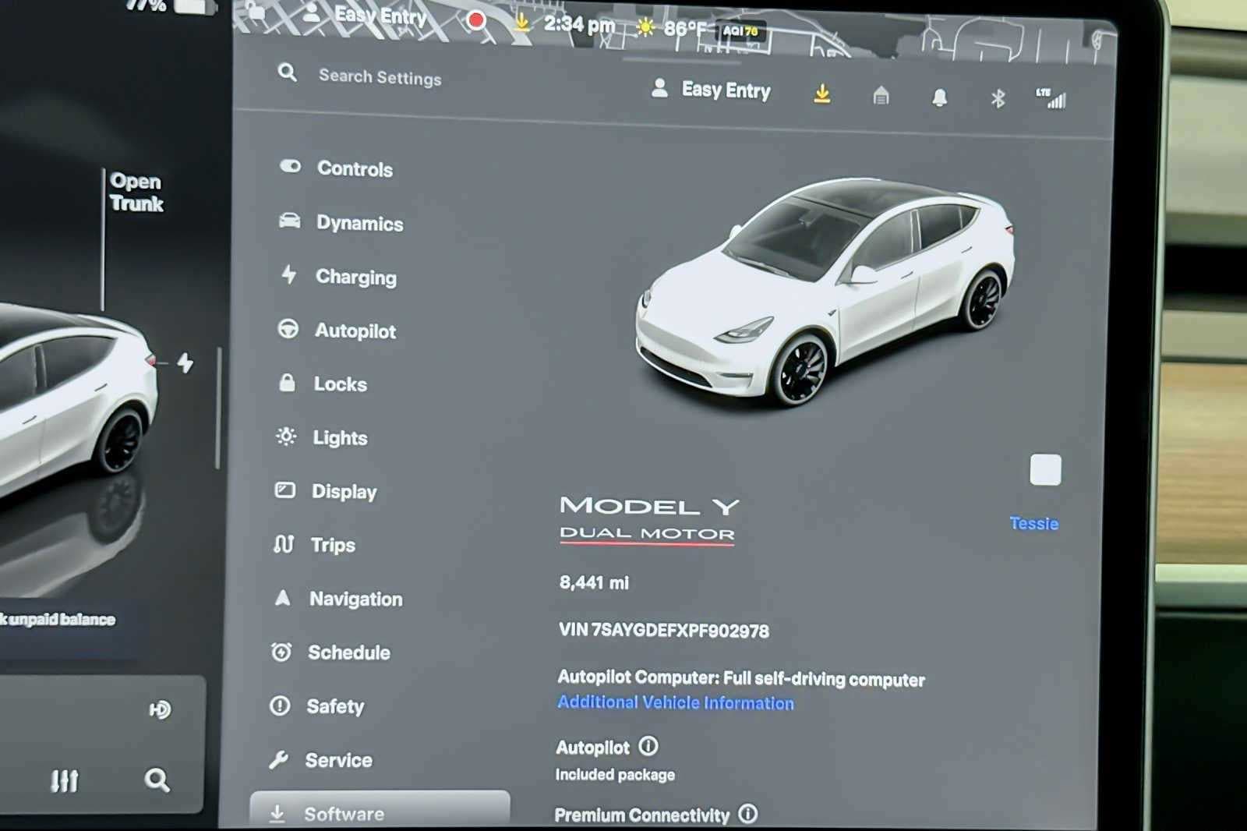Select the Software menu item
1247x831 pixels.
pos(380,811)
